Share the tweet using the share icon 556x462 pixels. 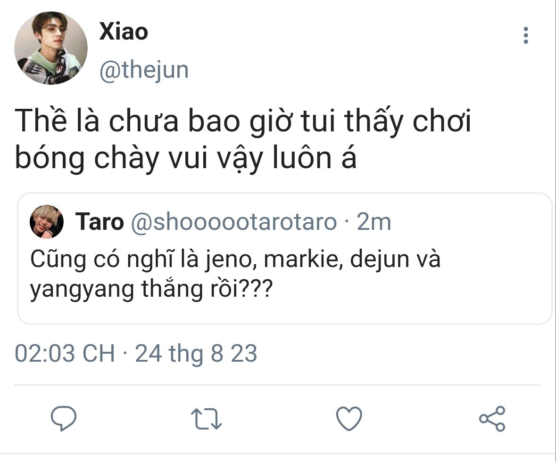492,419
